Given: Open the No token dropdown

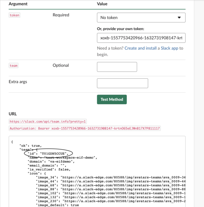Looking at the screenshot, I should [141, 17].
